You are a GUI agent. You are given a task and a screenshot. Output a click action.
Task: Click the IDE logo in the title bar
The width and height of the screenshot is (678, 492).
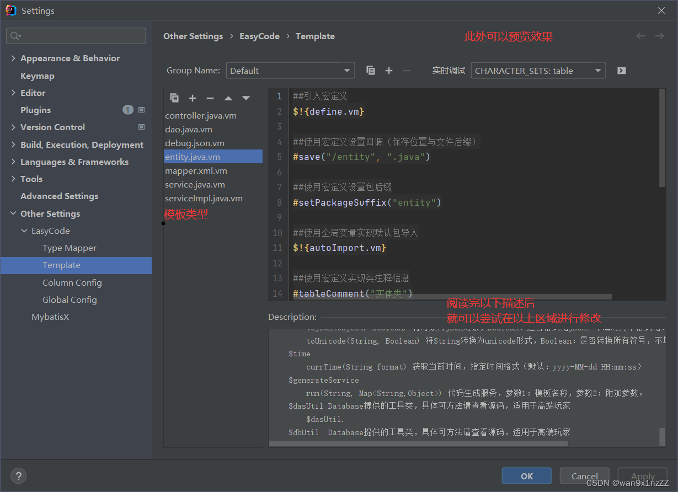tap(11, 10)
